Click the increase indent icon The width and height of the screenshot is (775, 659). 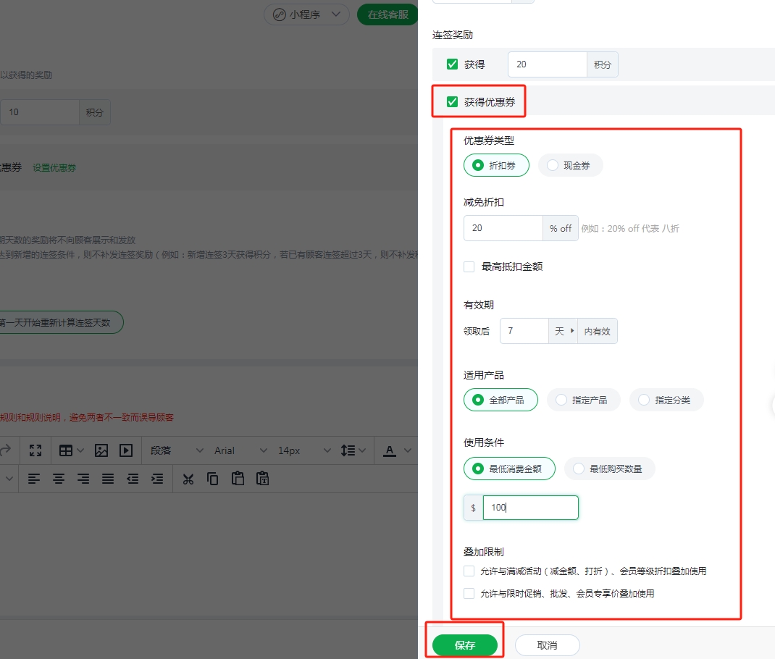pyautogui.click(x=157, y=479)
